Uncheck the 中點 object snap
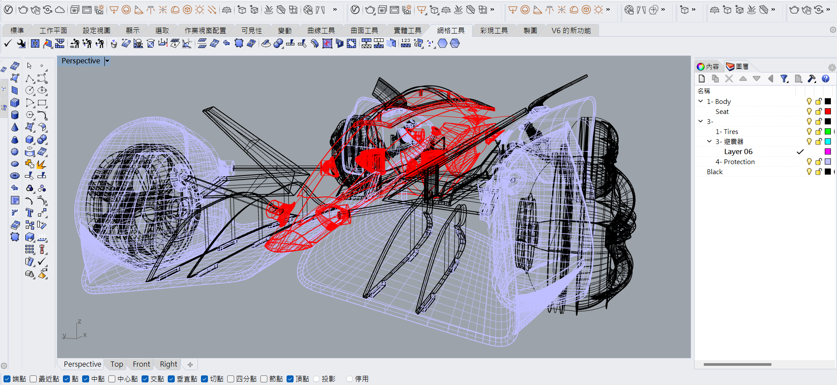Viewport: 837px width, 385px height. pos(86,379)
